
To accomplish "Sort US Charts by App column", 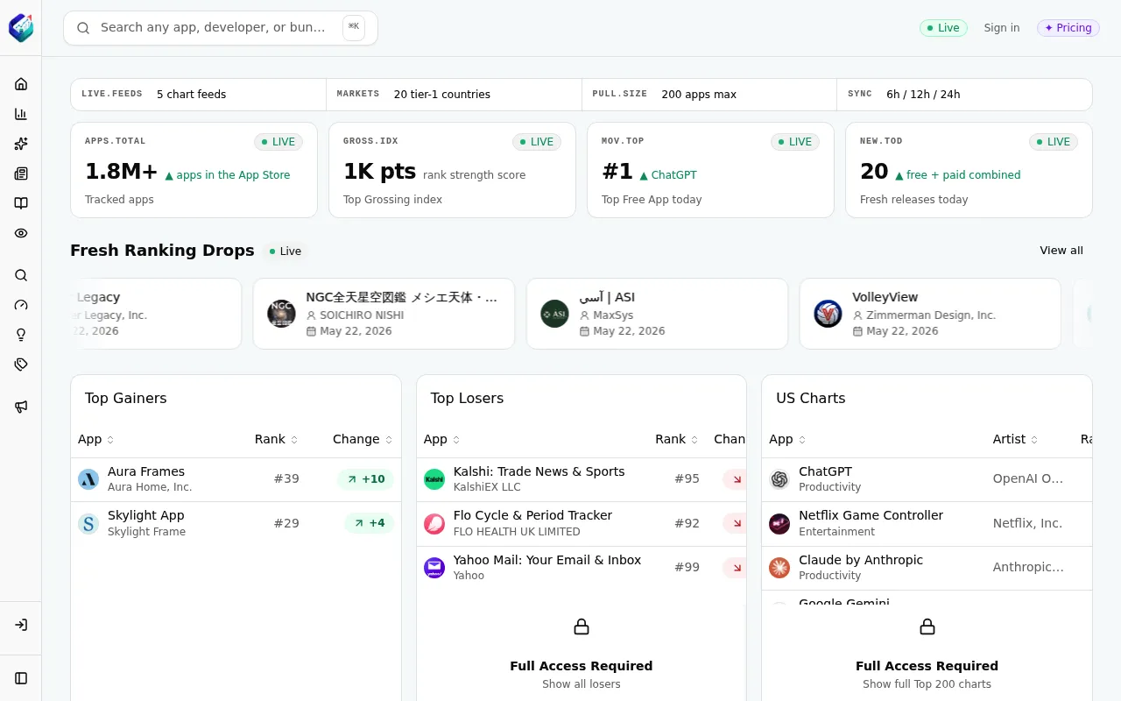I will click(787, 439).
